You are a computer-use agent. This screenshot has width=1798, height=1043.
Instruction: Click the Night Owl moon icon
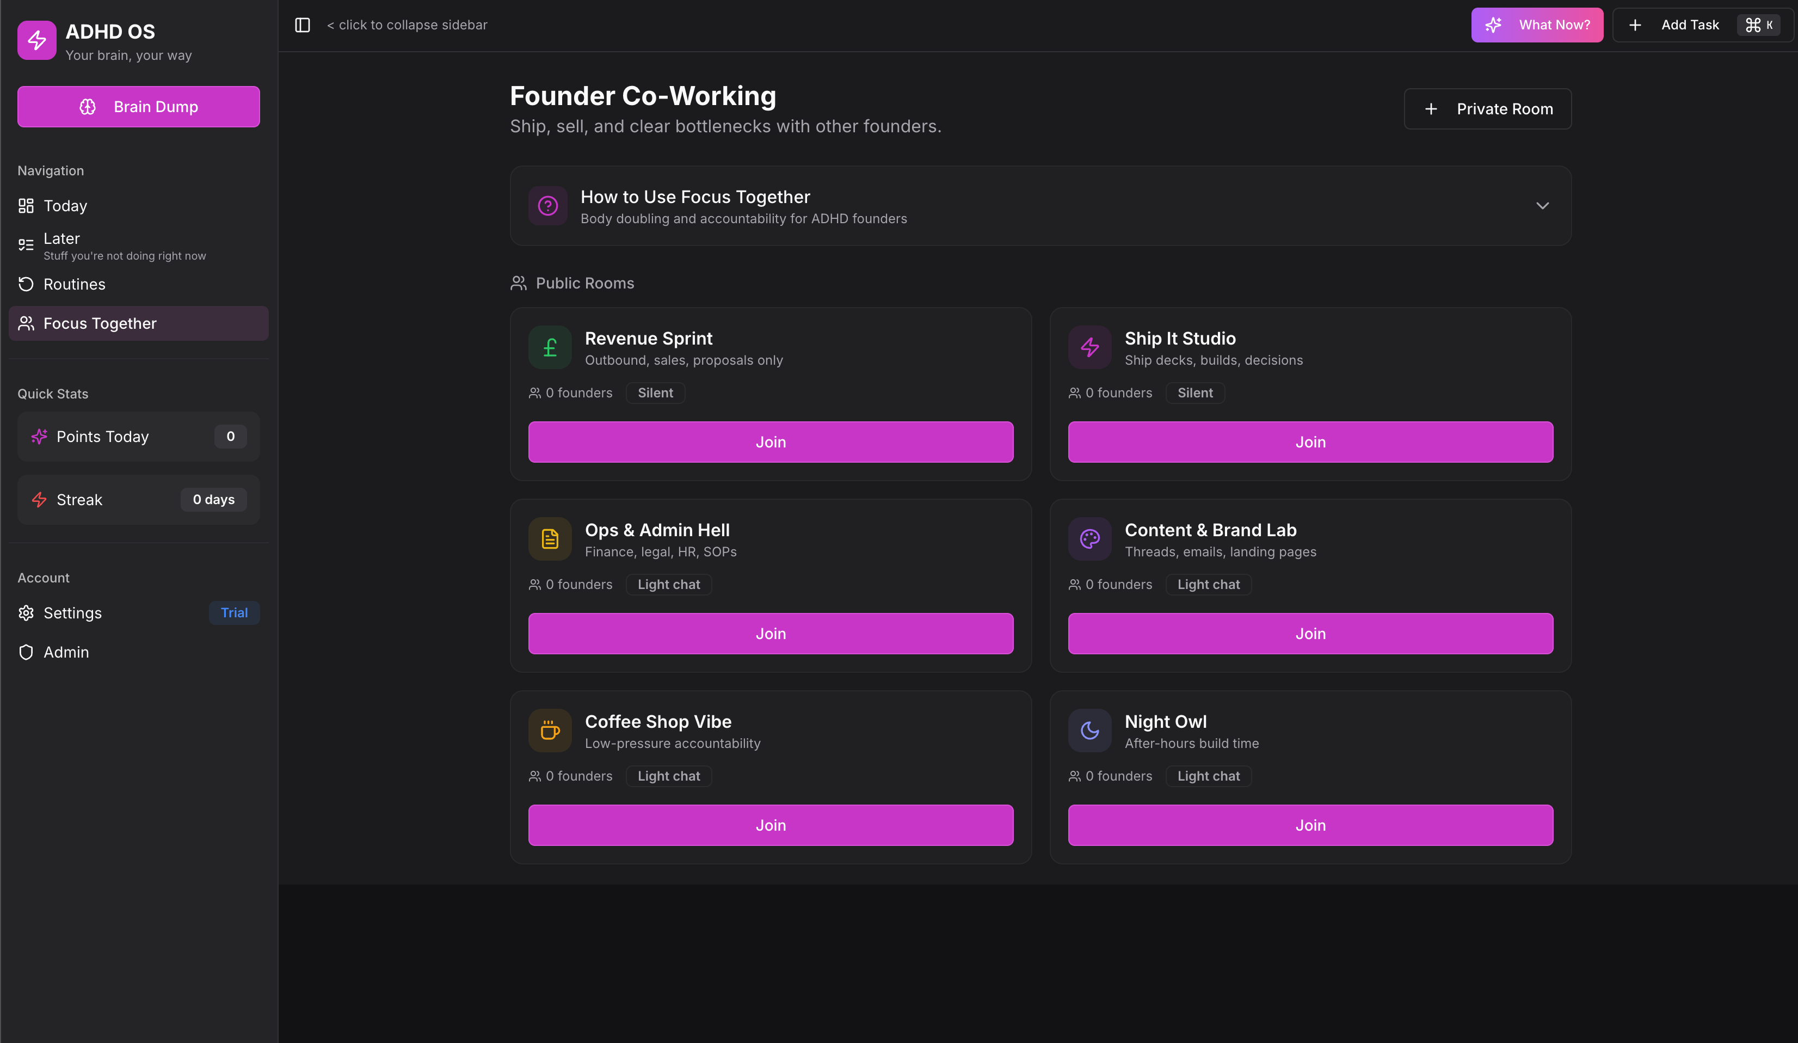(1089, 731)
